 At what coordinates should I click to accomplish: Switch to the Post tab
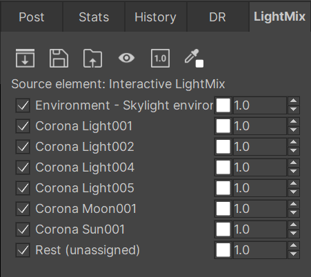[x=32, y=17]
